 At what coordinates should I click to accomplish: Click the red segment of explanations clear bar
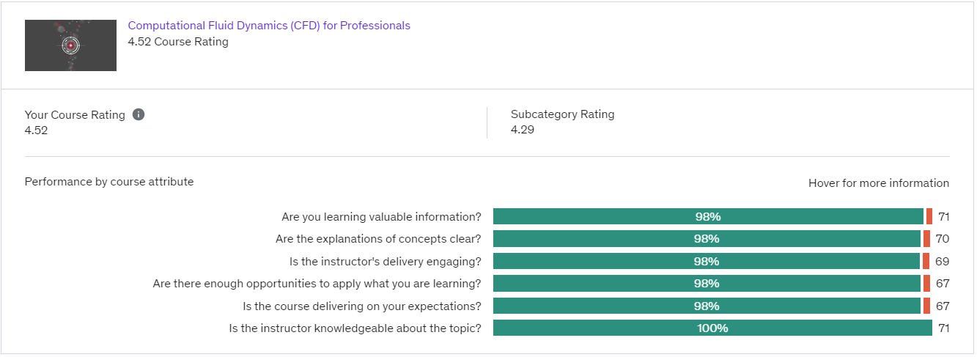(x=926, y=239)
